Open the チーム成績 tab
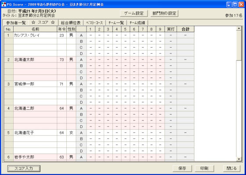The image size is (246, 175). click(137, 23)
